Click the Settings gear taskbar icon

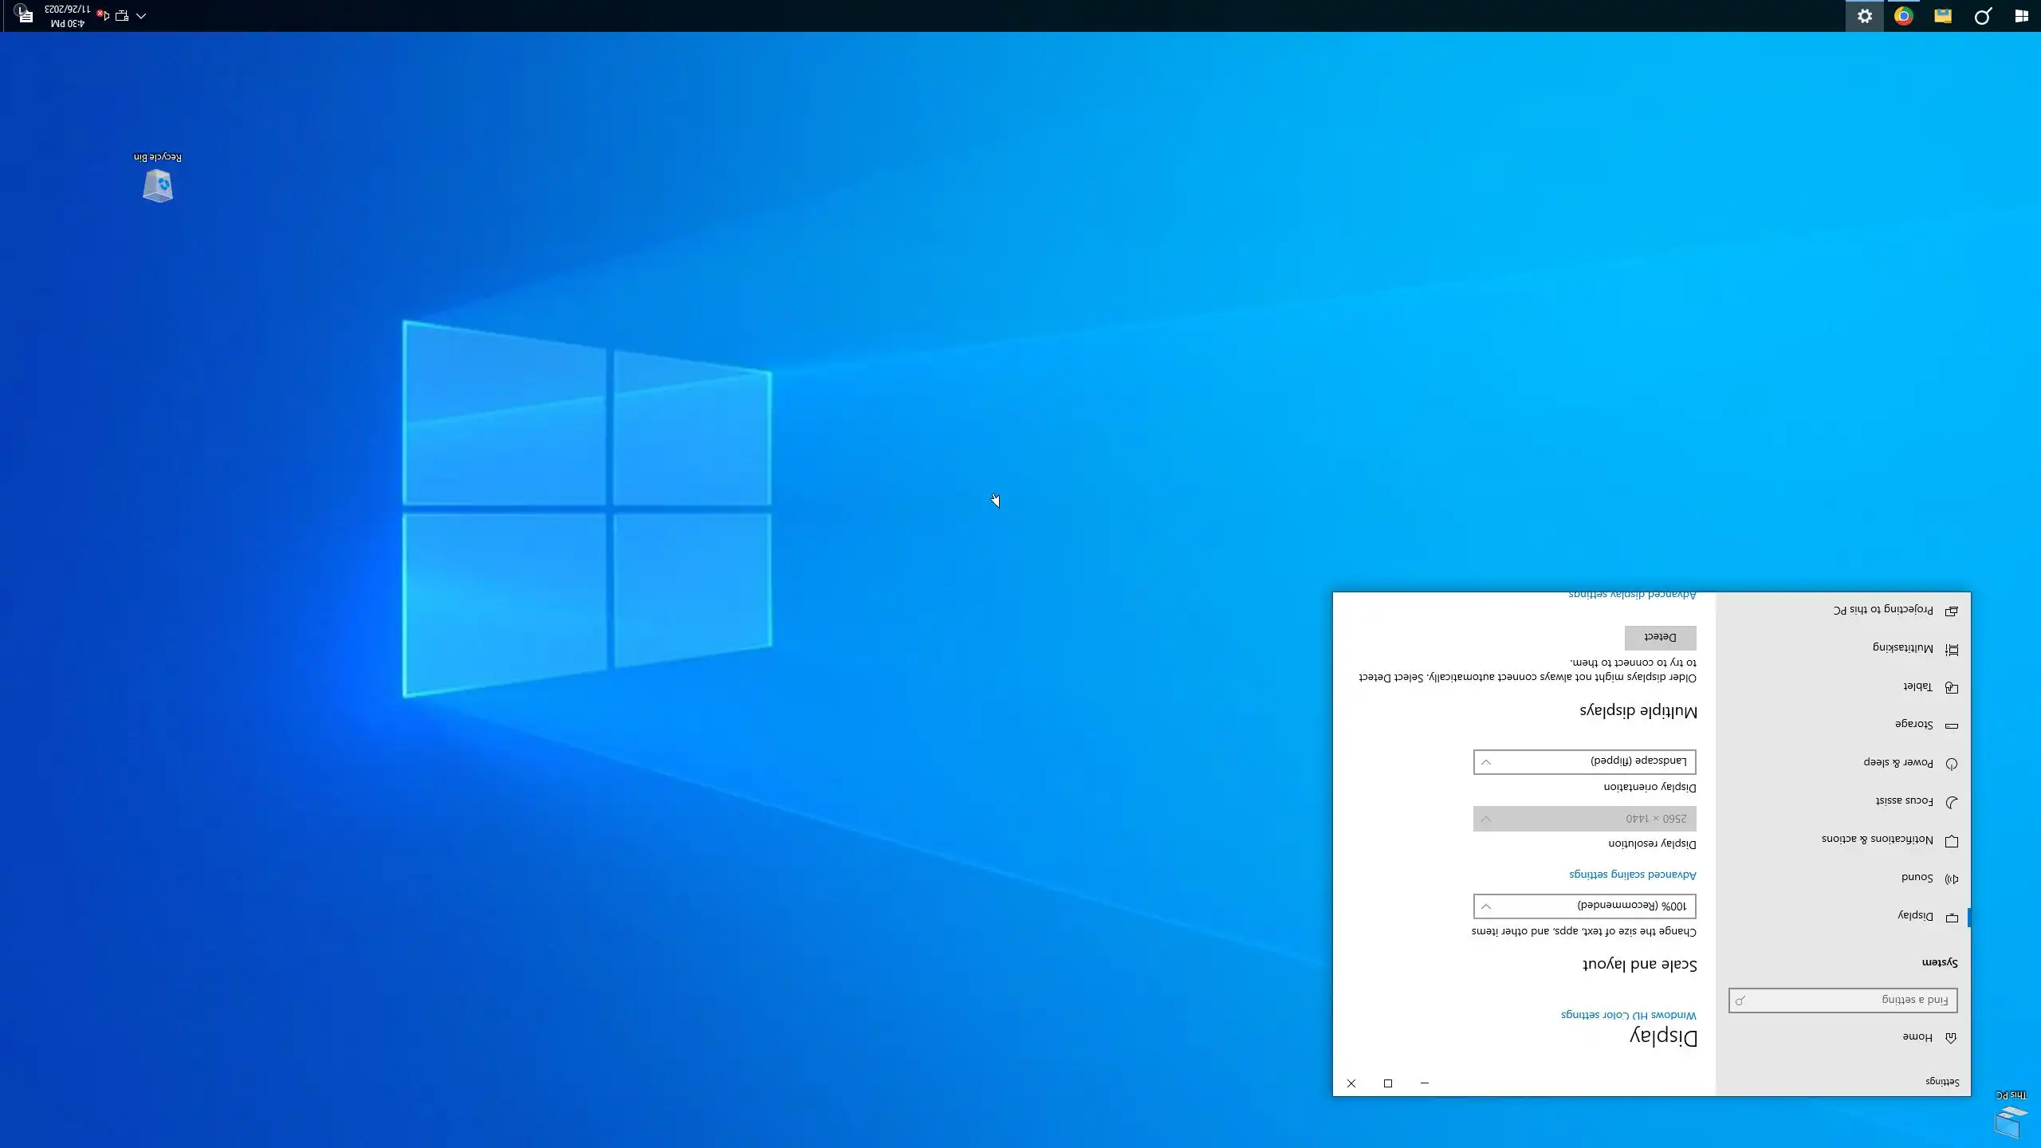pos(1864,16)
